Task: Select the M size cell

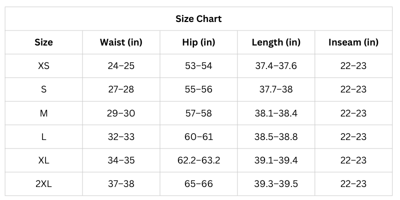Action: pyautogui.click(x=43, y=113)
